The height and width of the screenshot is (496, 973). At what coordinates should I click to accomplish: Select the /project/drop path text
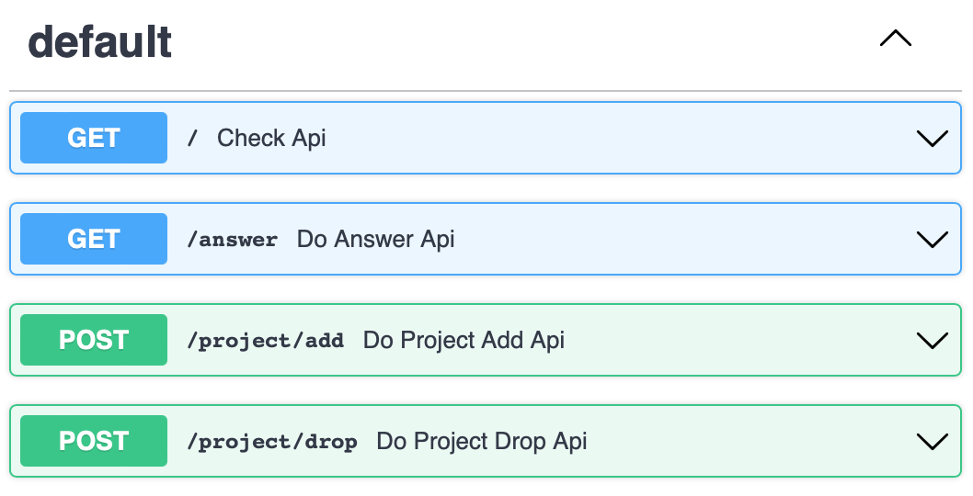click(271, 442)
